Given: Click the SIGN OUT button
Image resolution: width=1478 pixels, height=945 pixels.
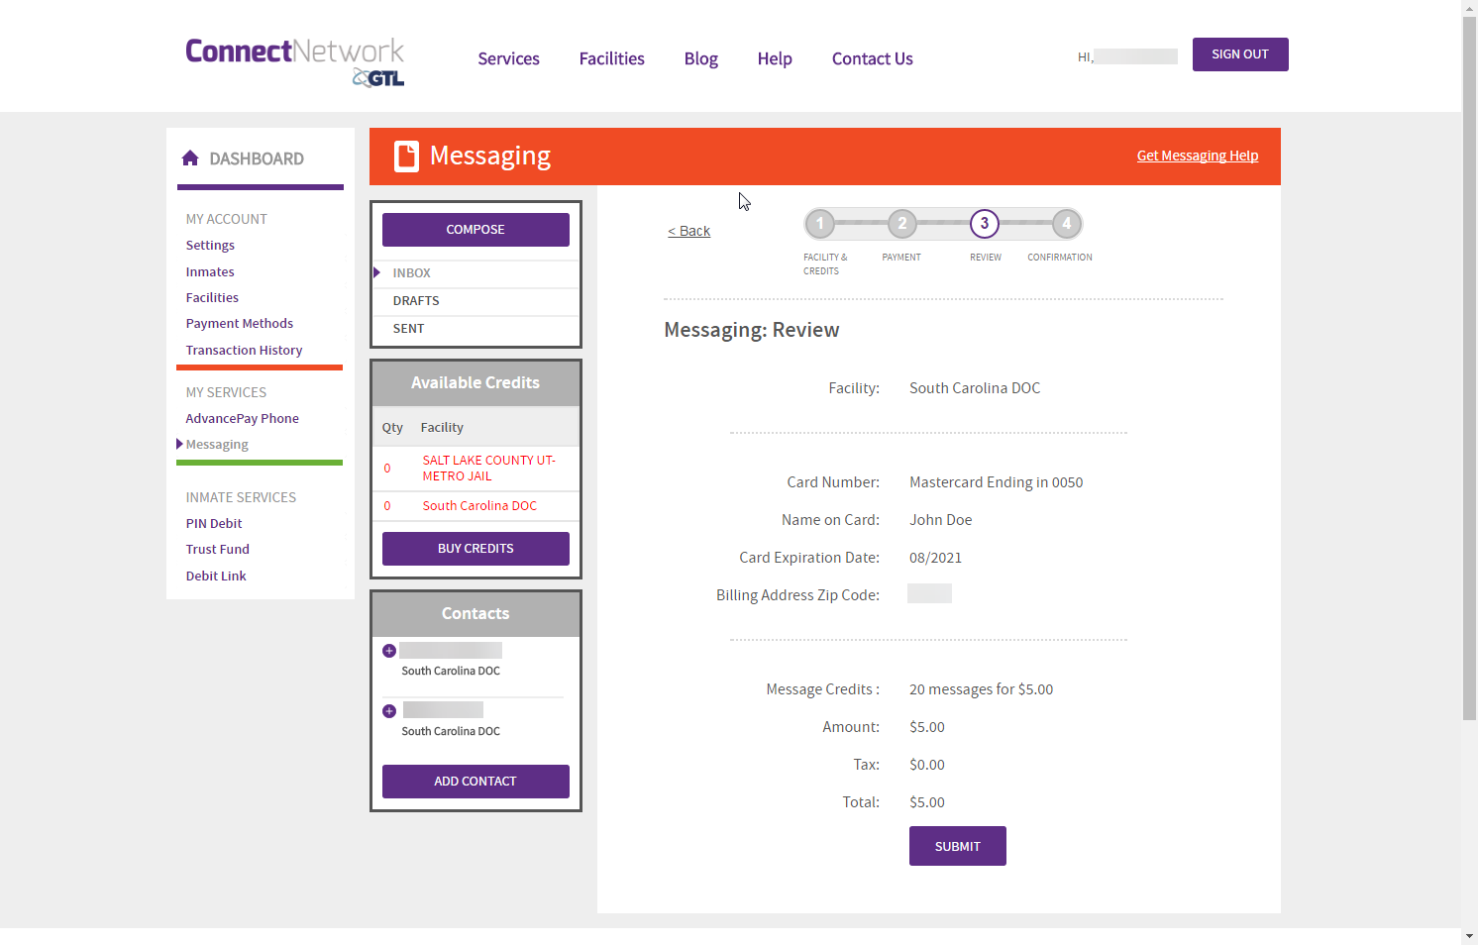Looking at the screenshot, I should (x=1240, y=54).
